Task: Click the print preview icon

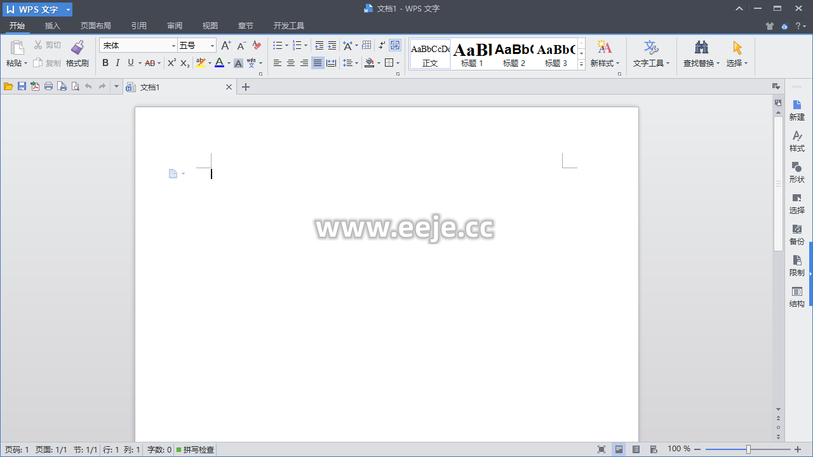Action: point(75,87)
